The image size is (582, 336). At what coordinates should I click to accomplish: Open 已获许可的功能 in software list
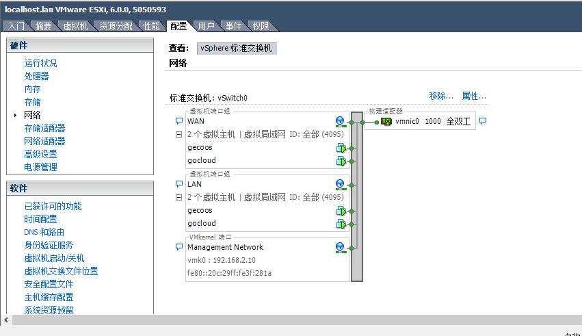[x=53, y=206]
